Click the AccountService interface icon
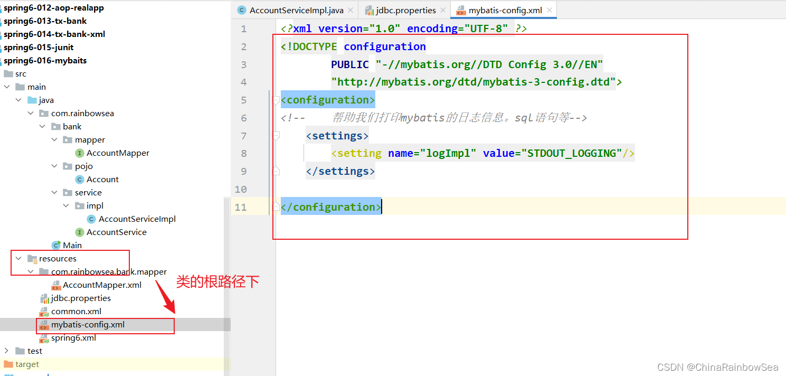The width and height of the screenshot is (786, 376). (x=80, y=232)
